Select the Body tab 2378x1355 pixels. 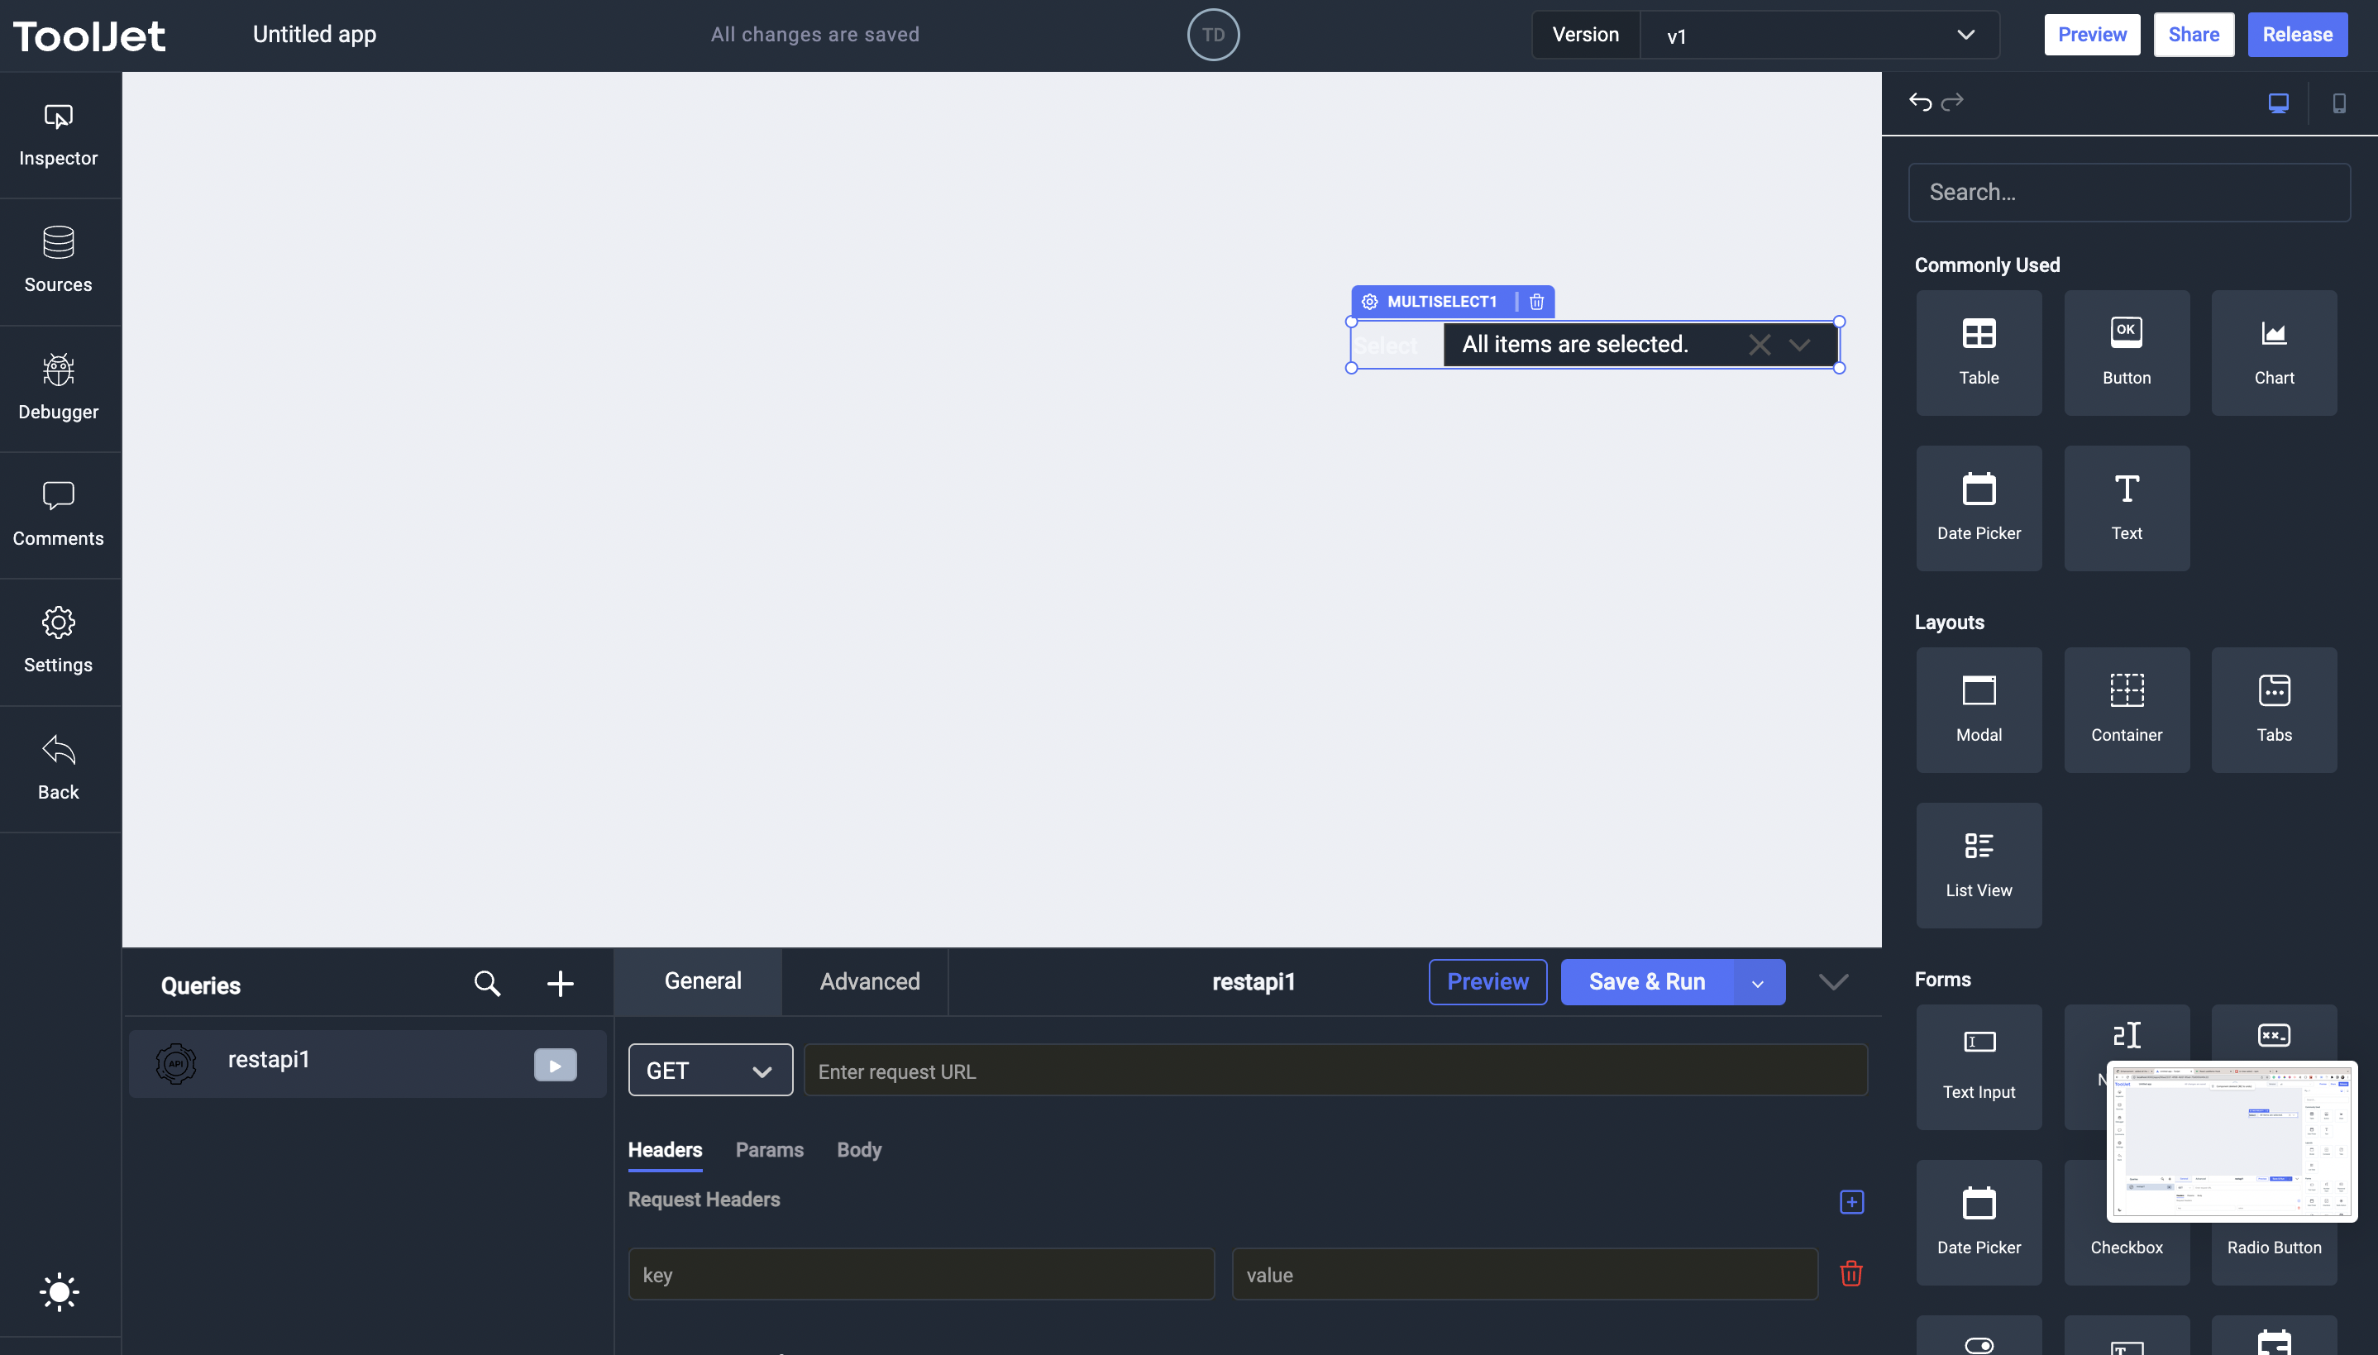tap(859, 1150)
